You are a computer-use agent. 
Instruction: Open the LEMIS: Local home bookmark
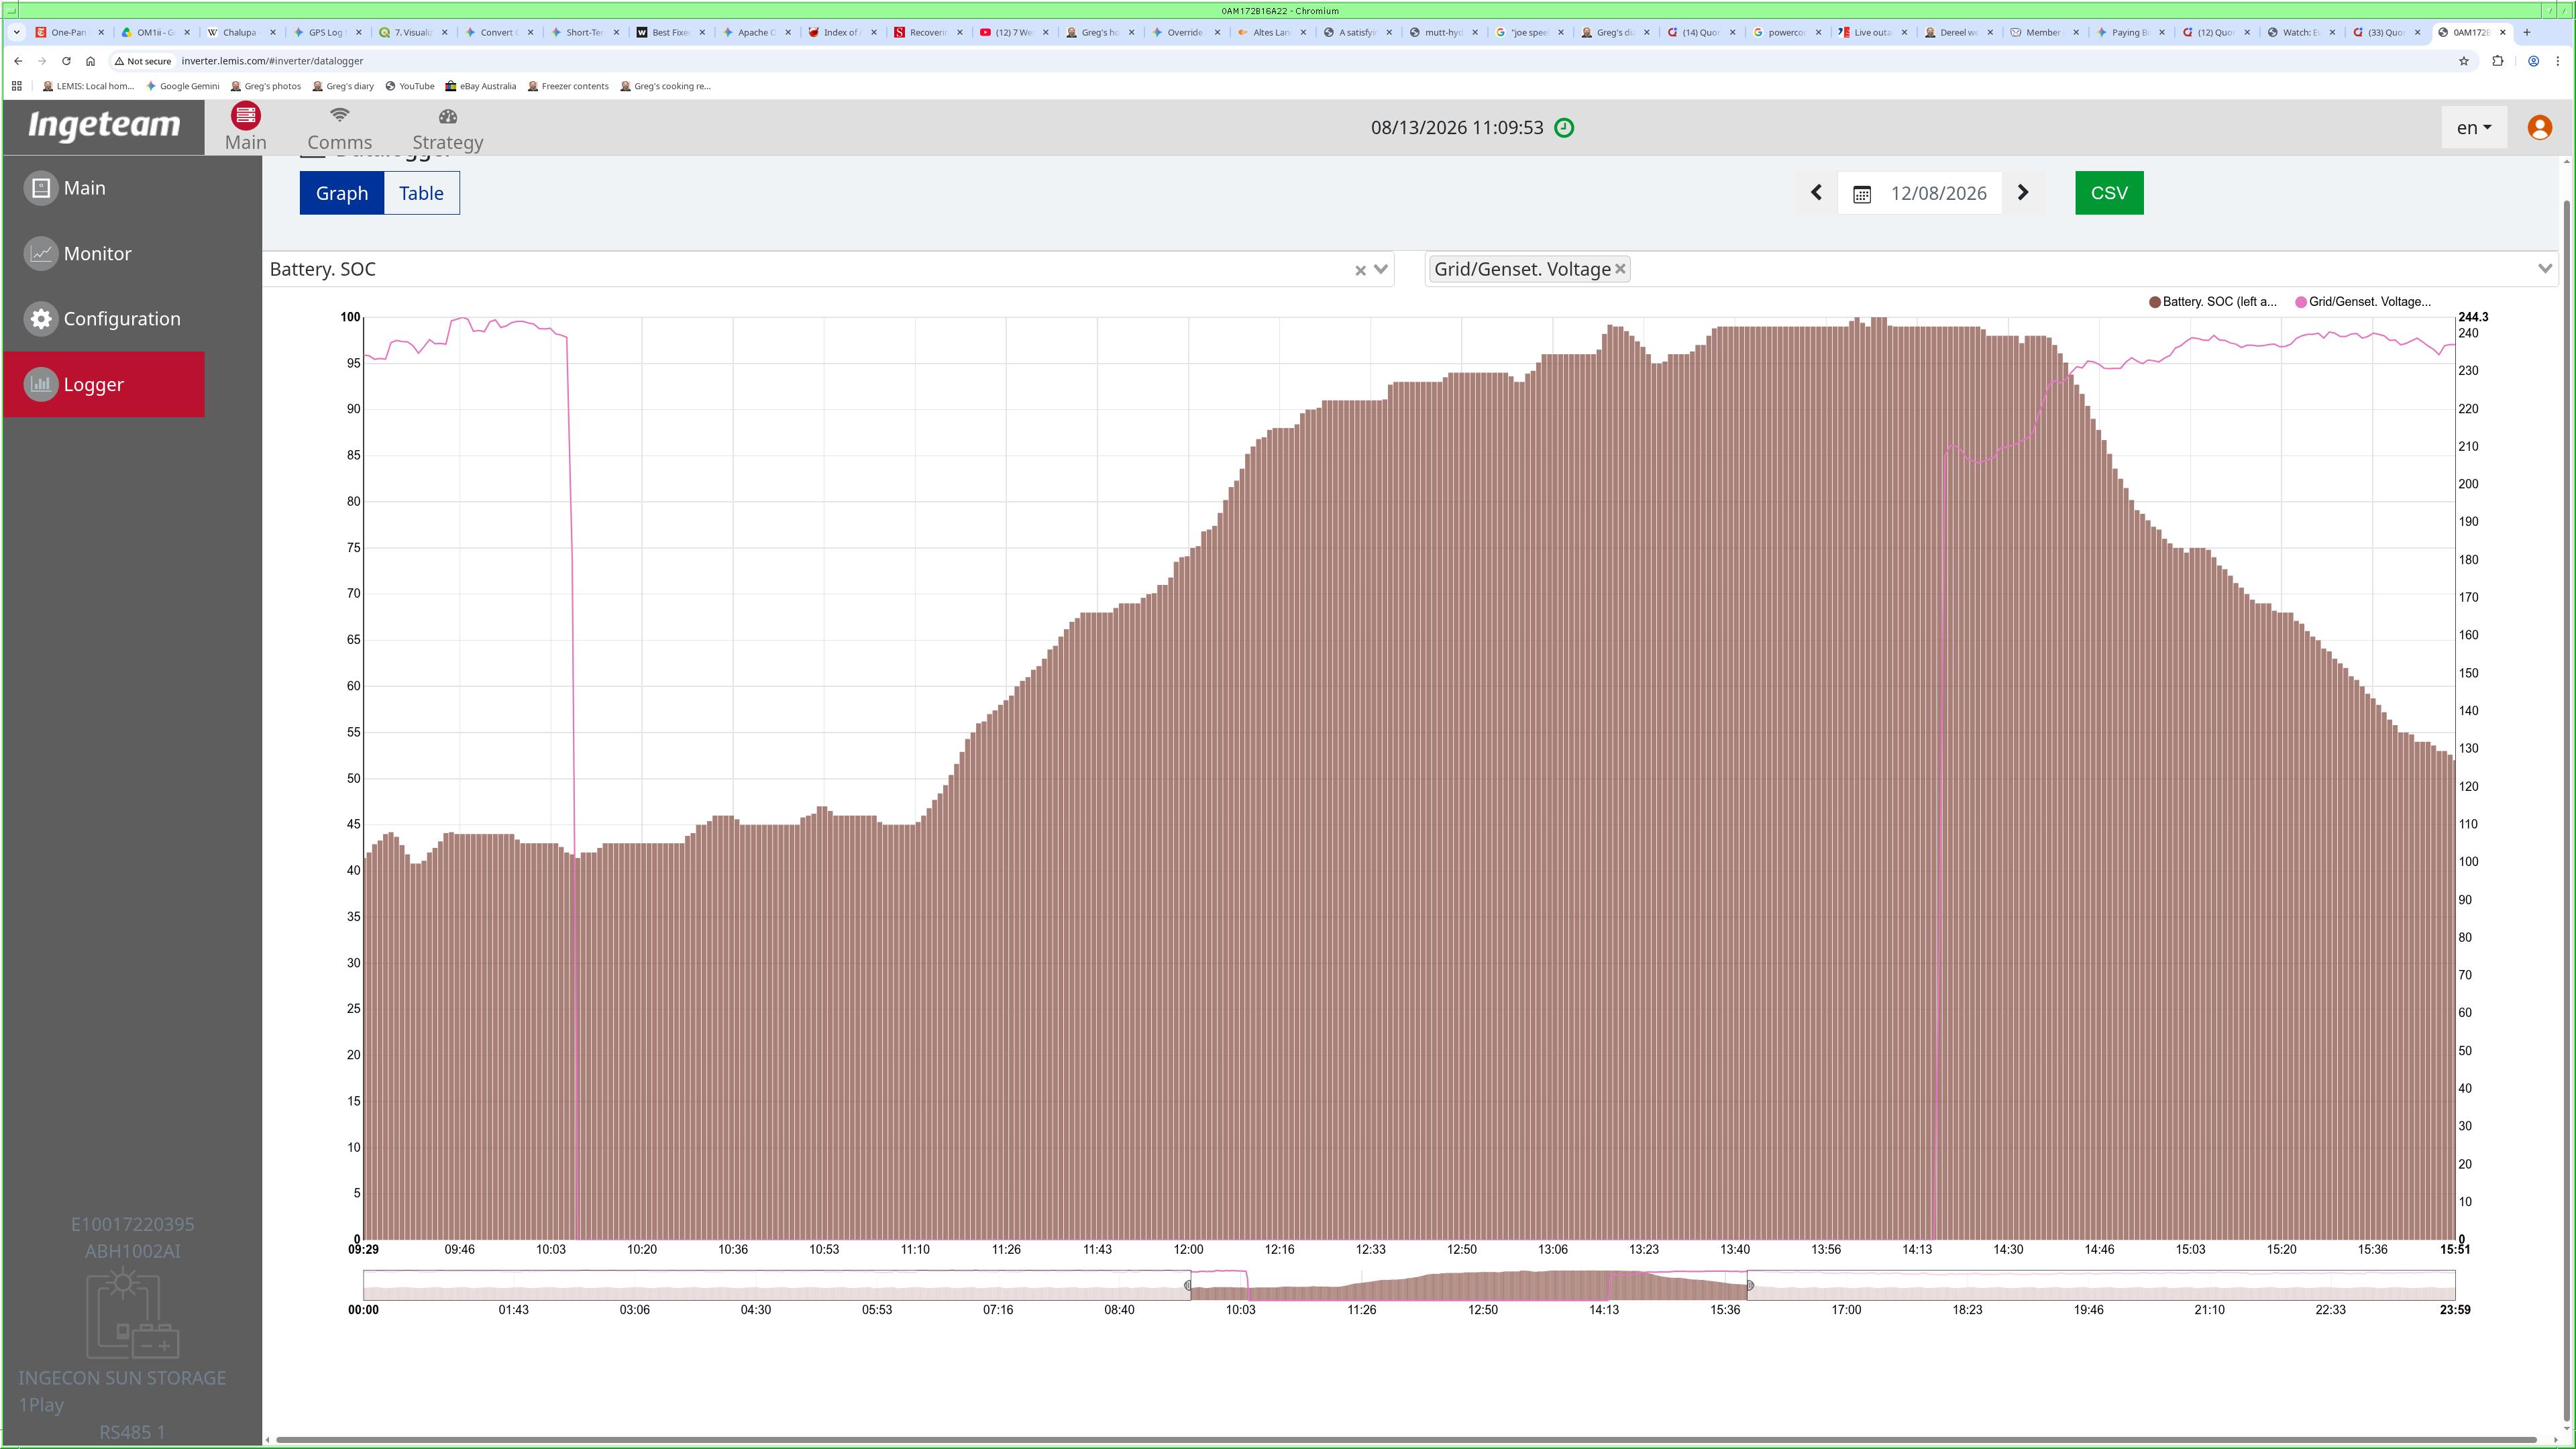[x=88, y=86]
